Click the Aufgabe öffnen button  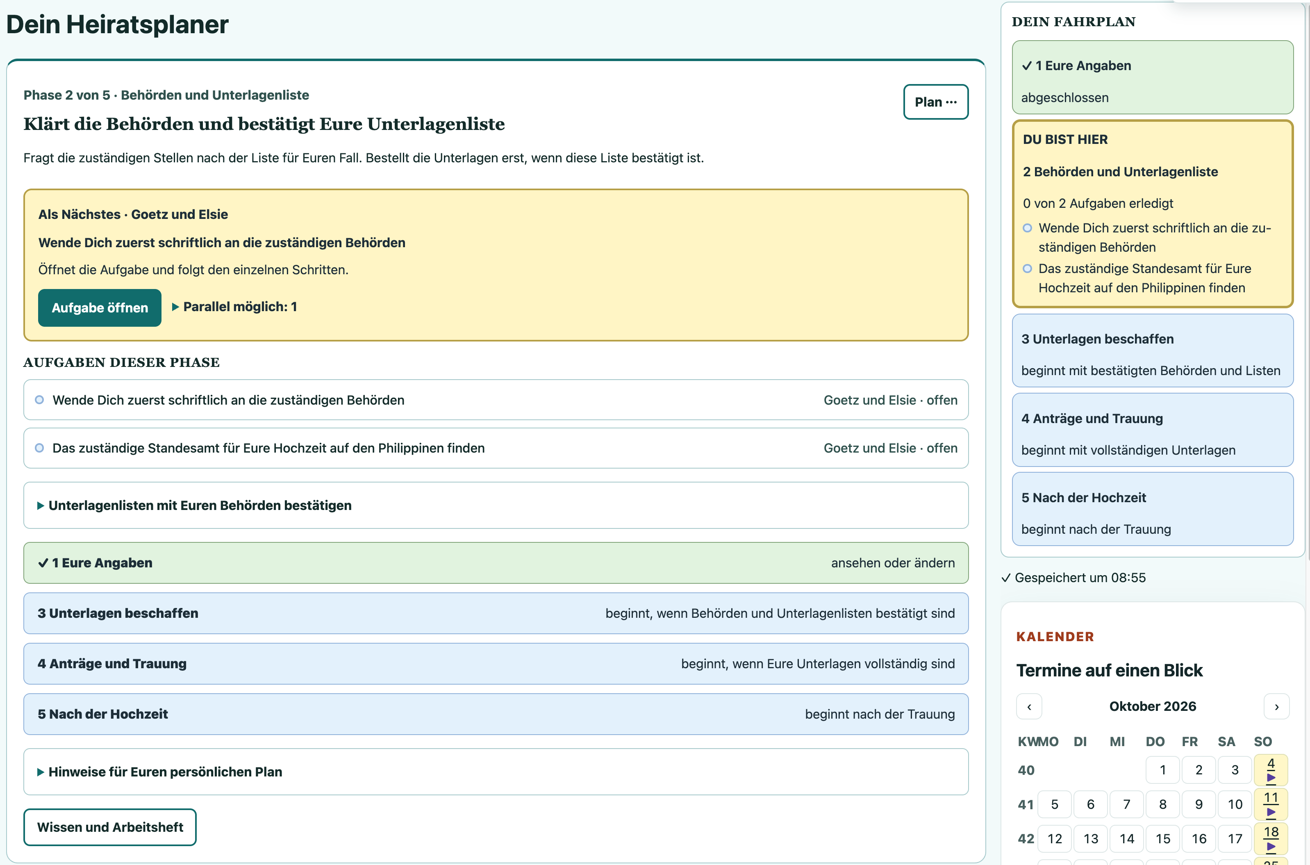[100, 308]
